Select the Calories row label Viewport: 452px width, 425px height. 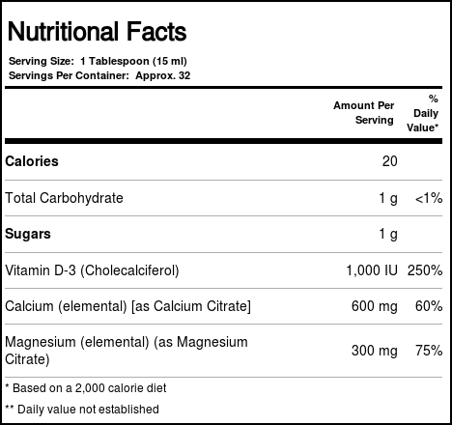click(x=32, y=161)
